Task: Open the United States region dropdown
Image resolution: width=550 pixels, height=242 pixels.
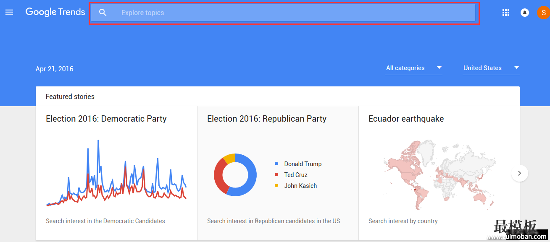Action: click(x=491, y=68)
